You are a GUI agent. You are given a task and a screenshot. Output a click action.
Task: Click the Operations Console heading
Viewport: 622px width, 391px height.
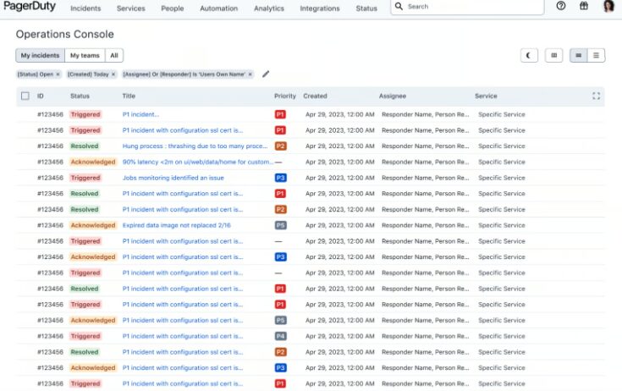(64, 34)
